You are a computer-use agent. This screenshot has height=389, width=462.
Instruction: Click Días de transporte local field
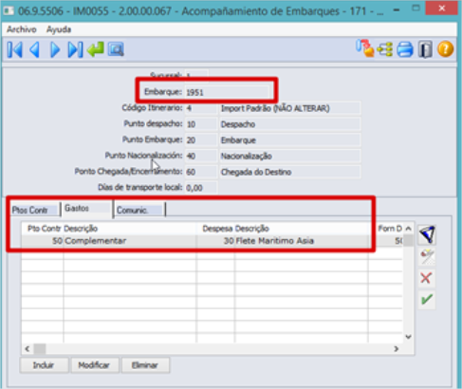point(201,188)
